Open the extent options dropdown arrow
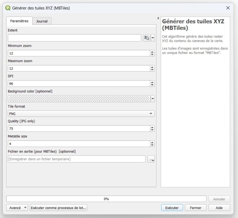238x218 pixels. click(152, 38)
